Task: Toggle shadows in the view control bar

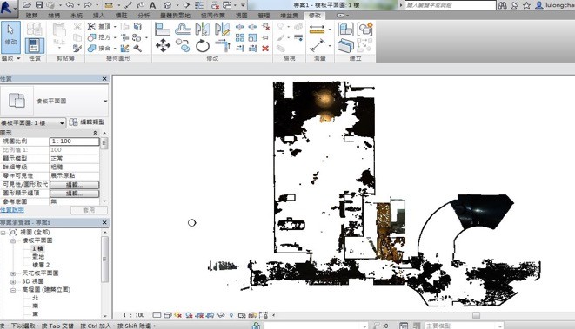Action: coord(189,315)
